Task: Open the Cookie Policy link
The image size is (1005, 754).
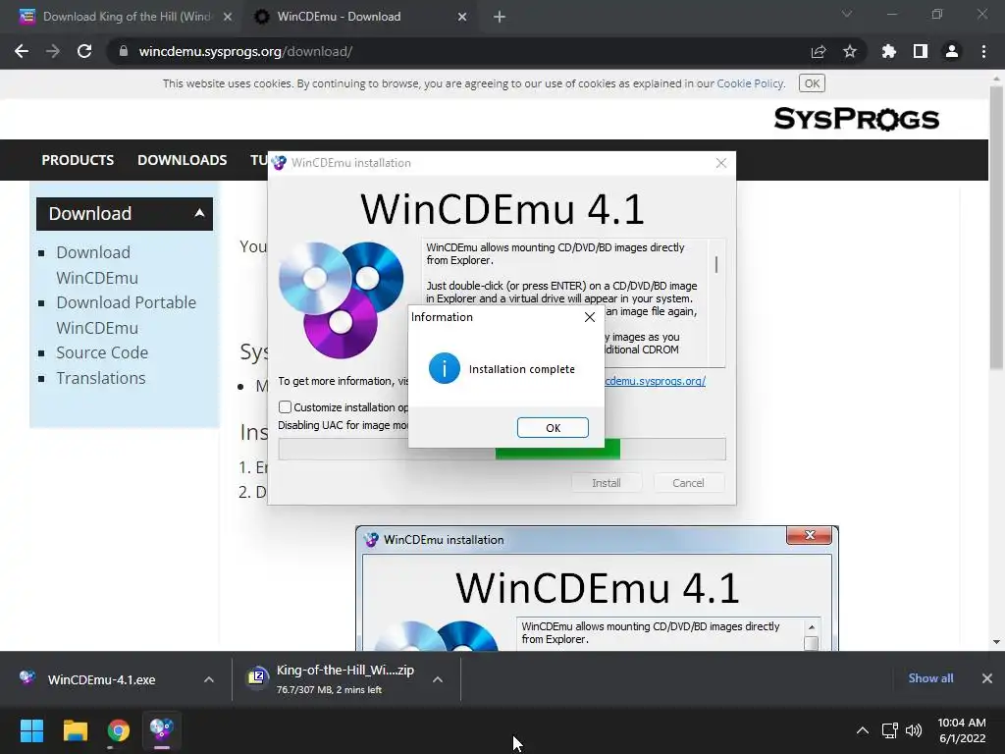Action: click(750, 83)
